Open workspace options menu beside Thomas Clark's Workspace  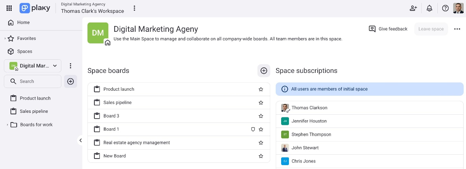point(134,8)
